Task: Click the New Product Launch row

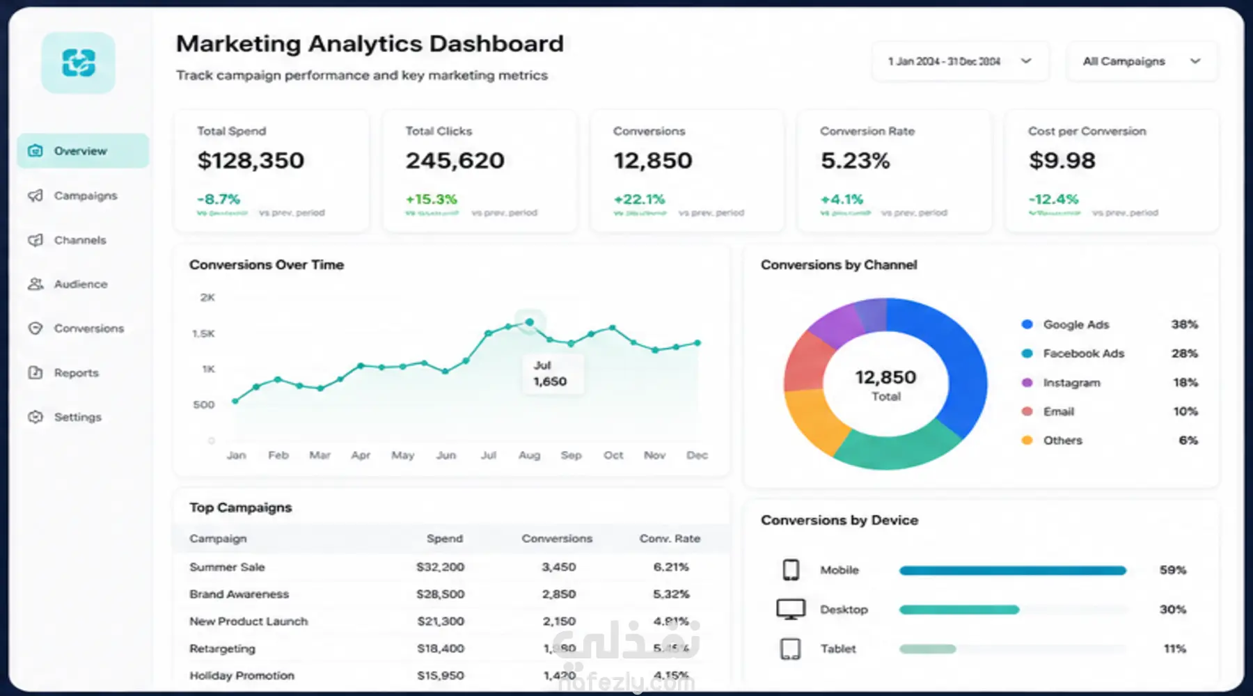Action: (x=452, y=622)
